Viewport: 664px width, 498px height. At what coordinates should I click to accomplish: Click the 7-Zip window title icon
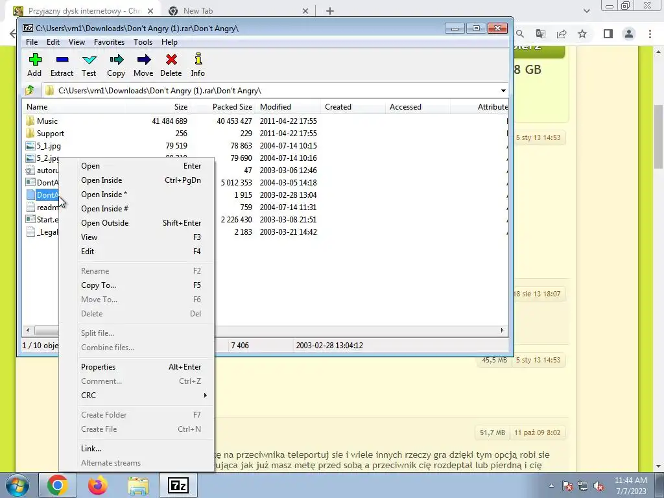(x=28, y=29)
